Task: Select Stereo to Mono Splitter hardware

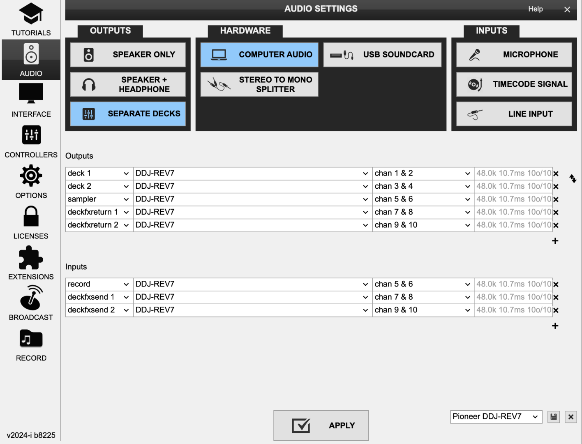Action: (259, 84)
